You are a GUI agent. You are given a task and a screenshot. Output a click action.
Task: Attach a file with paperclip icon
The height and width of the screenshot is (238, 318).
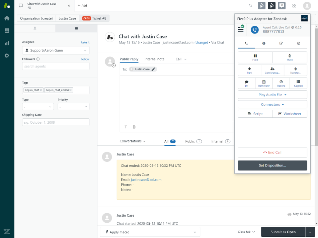134,127
